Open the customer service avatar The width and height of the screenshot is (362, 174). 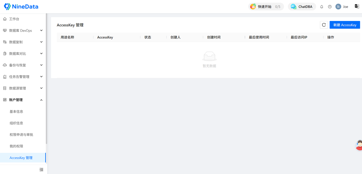359,145
